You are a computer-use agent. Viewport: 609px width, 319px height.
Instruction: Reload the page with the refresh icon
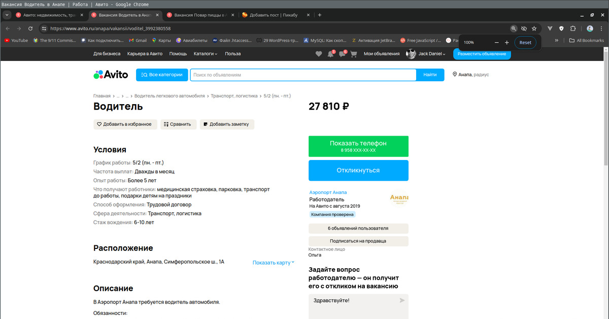tap(30, 28)
